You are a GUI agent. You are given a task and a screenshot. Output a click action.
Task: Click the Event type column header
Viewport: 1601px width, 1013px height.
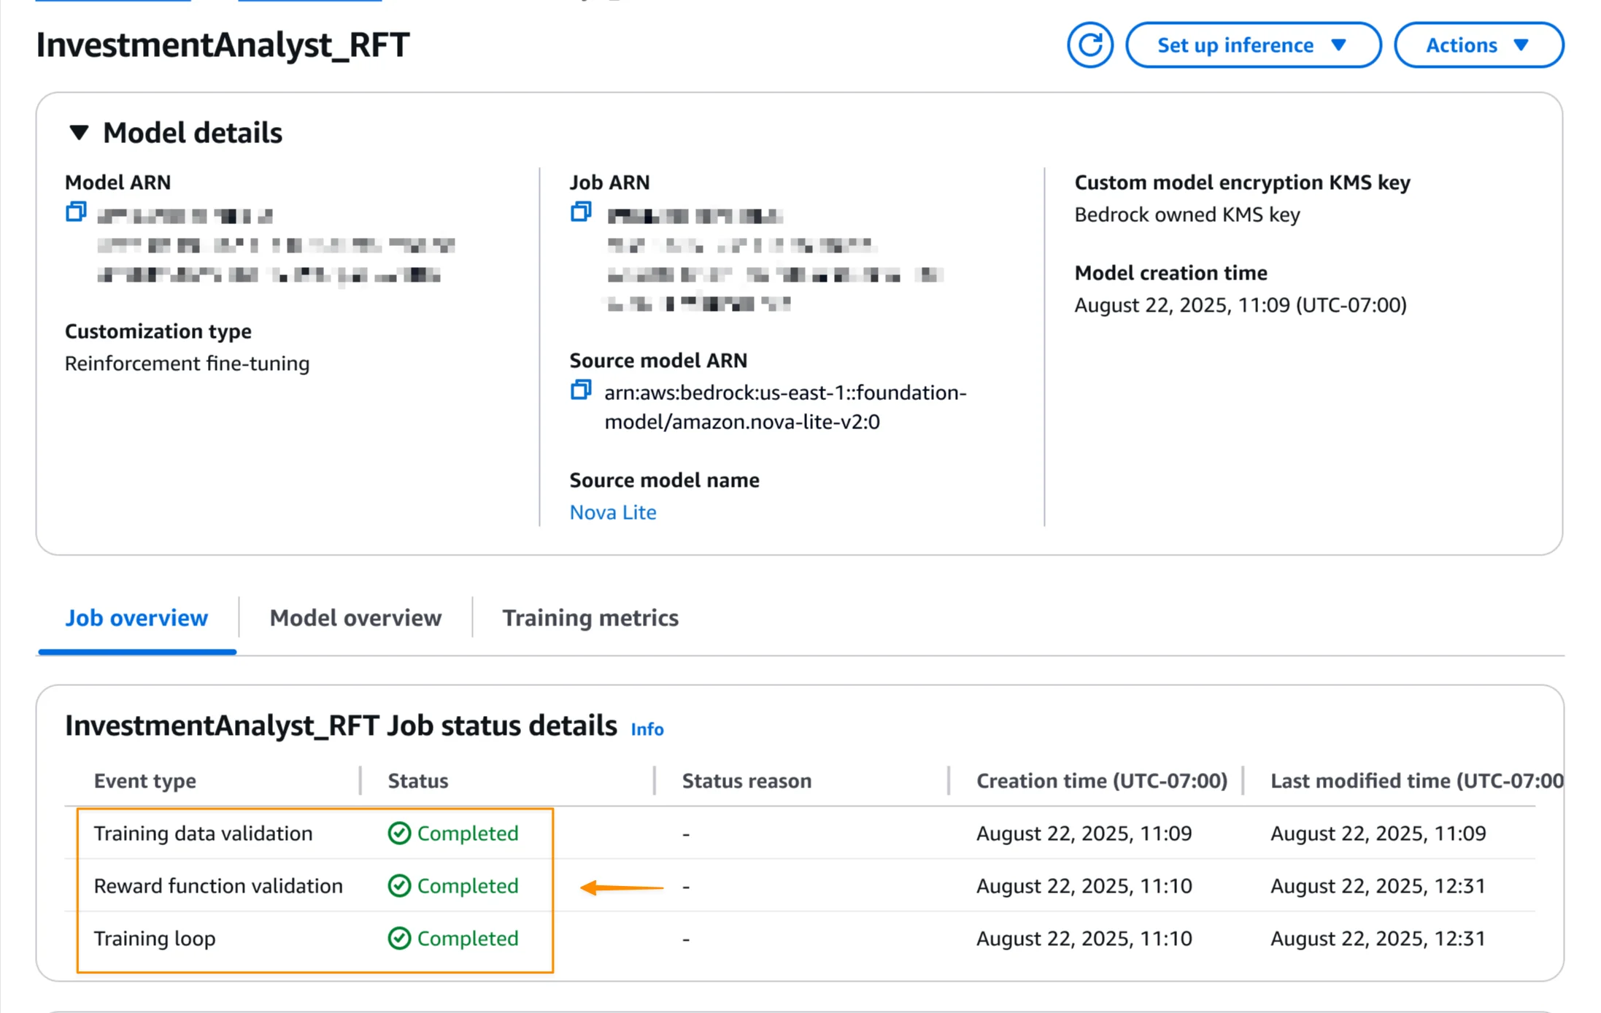[x=144, y=780]
